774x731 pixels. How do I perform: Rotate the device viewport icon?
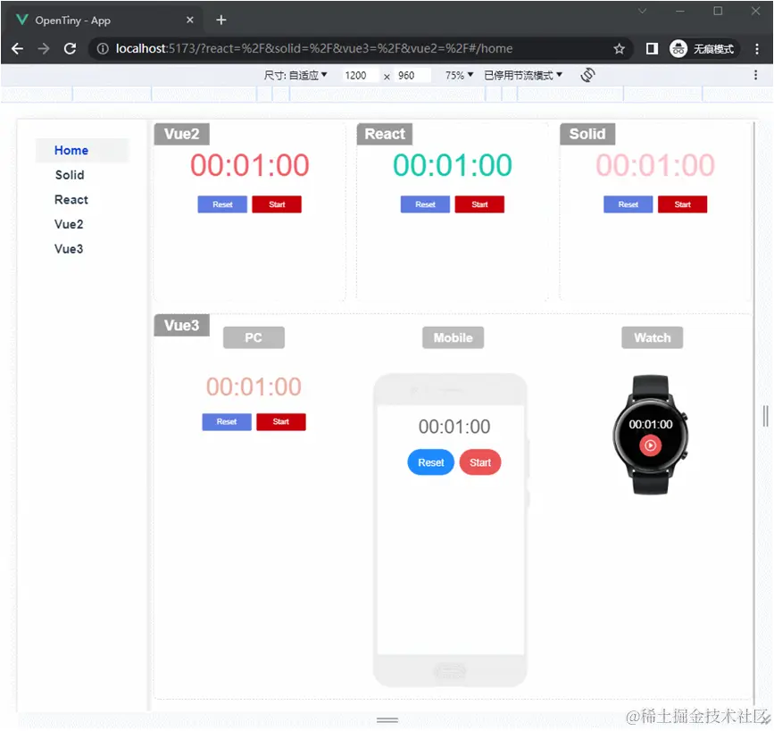click(587, 75)
